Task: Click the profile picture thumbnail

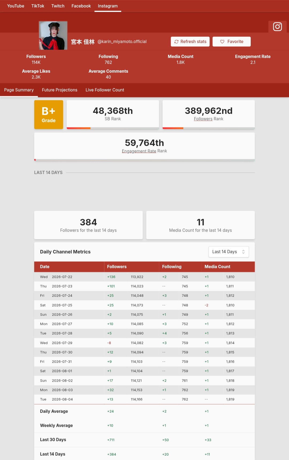Action: [53, 36]
